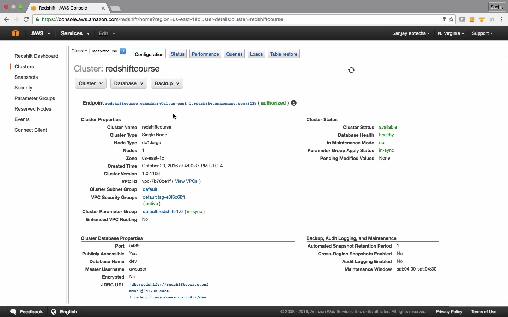Image resolution: width=508 pixels, height=317 pixels.
Task: Click the '1.0.1106' Cluster Version value
Action: click(151, 174)
